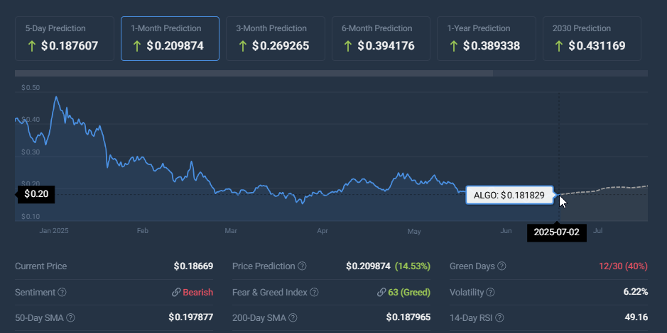
Task: Click the Volatility value 6.22%
Action: pos(636,292)
